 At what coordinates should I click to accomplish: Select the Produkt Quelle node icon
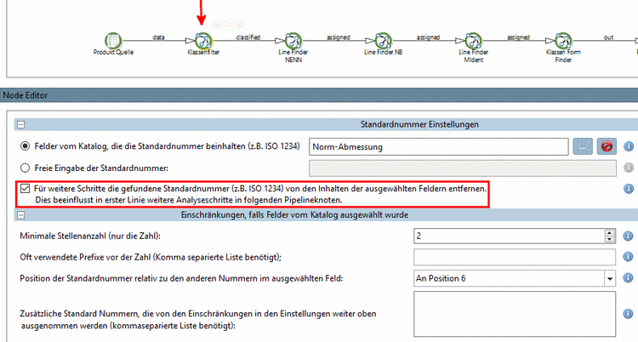[113, 41]
